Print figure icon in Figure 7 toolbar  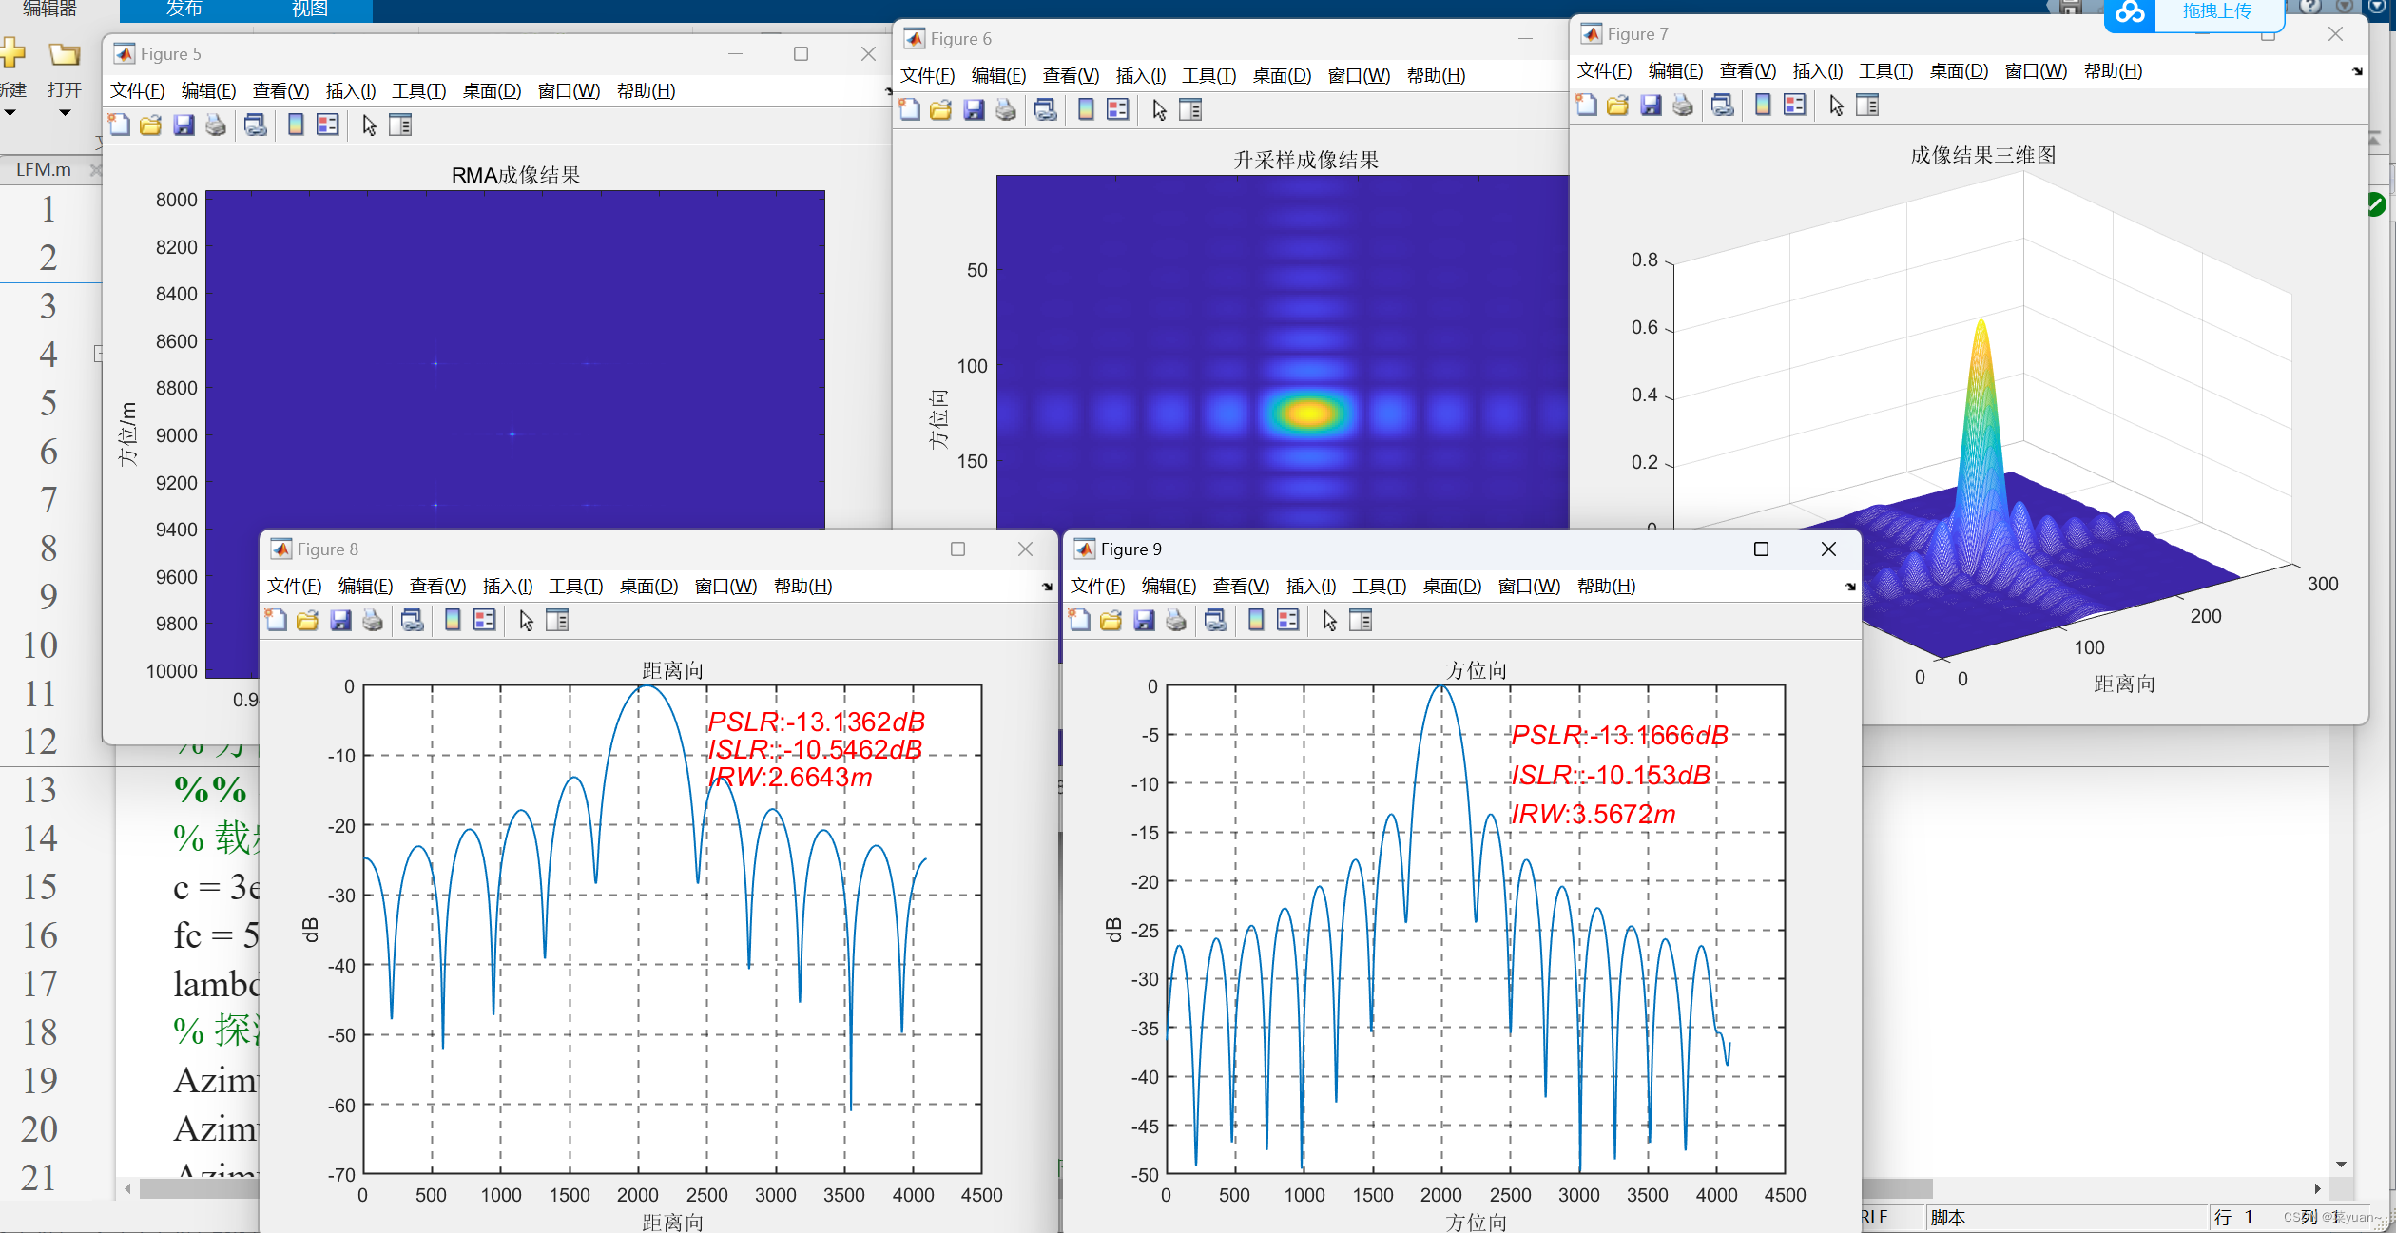pos(1683,105)
